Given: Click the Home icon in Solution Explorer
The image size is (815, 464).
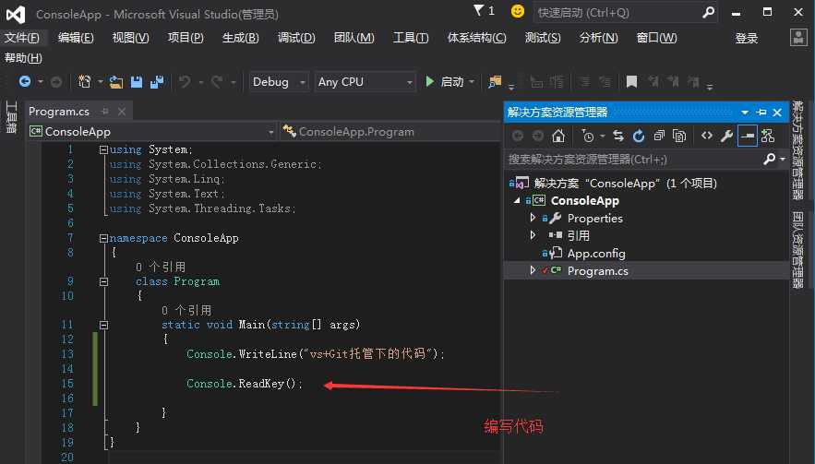Looking at the screenshot, I should tap(558, 136).
